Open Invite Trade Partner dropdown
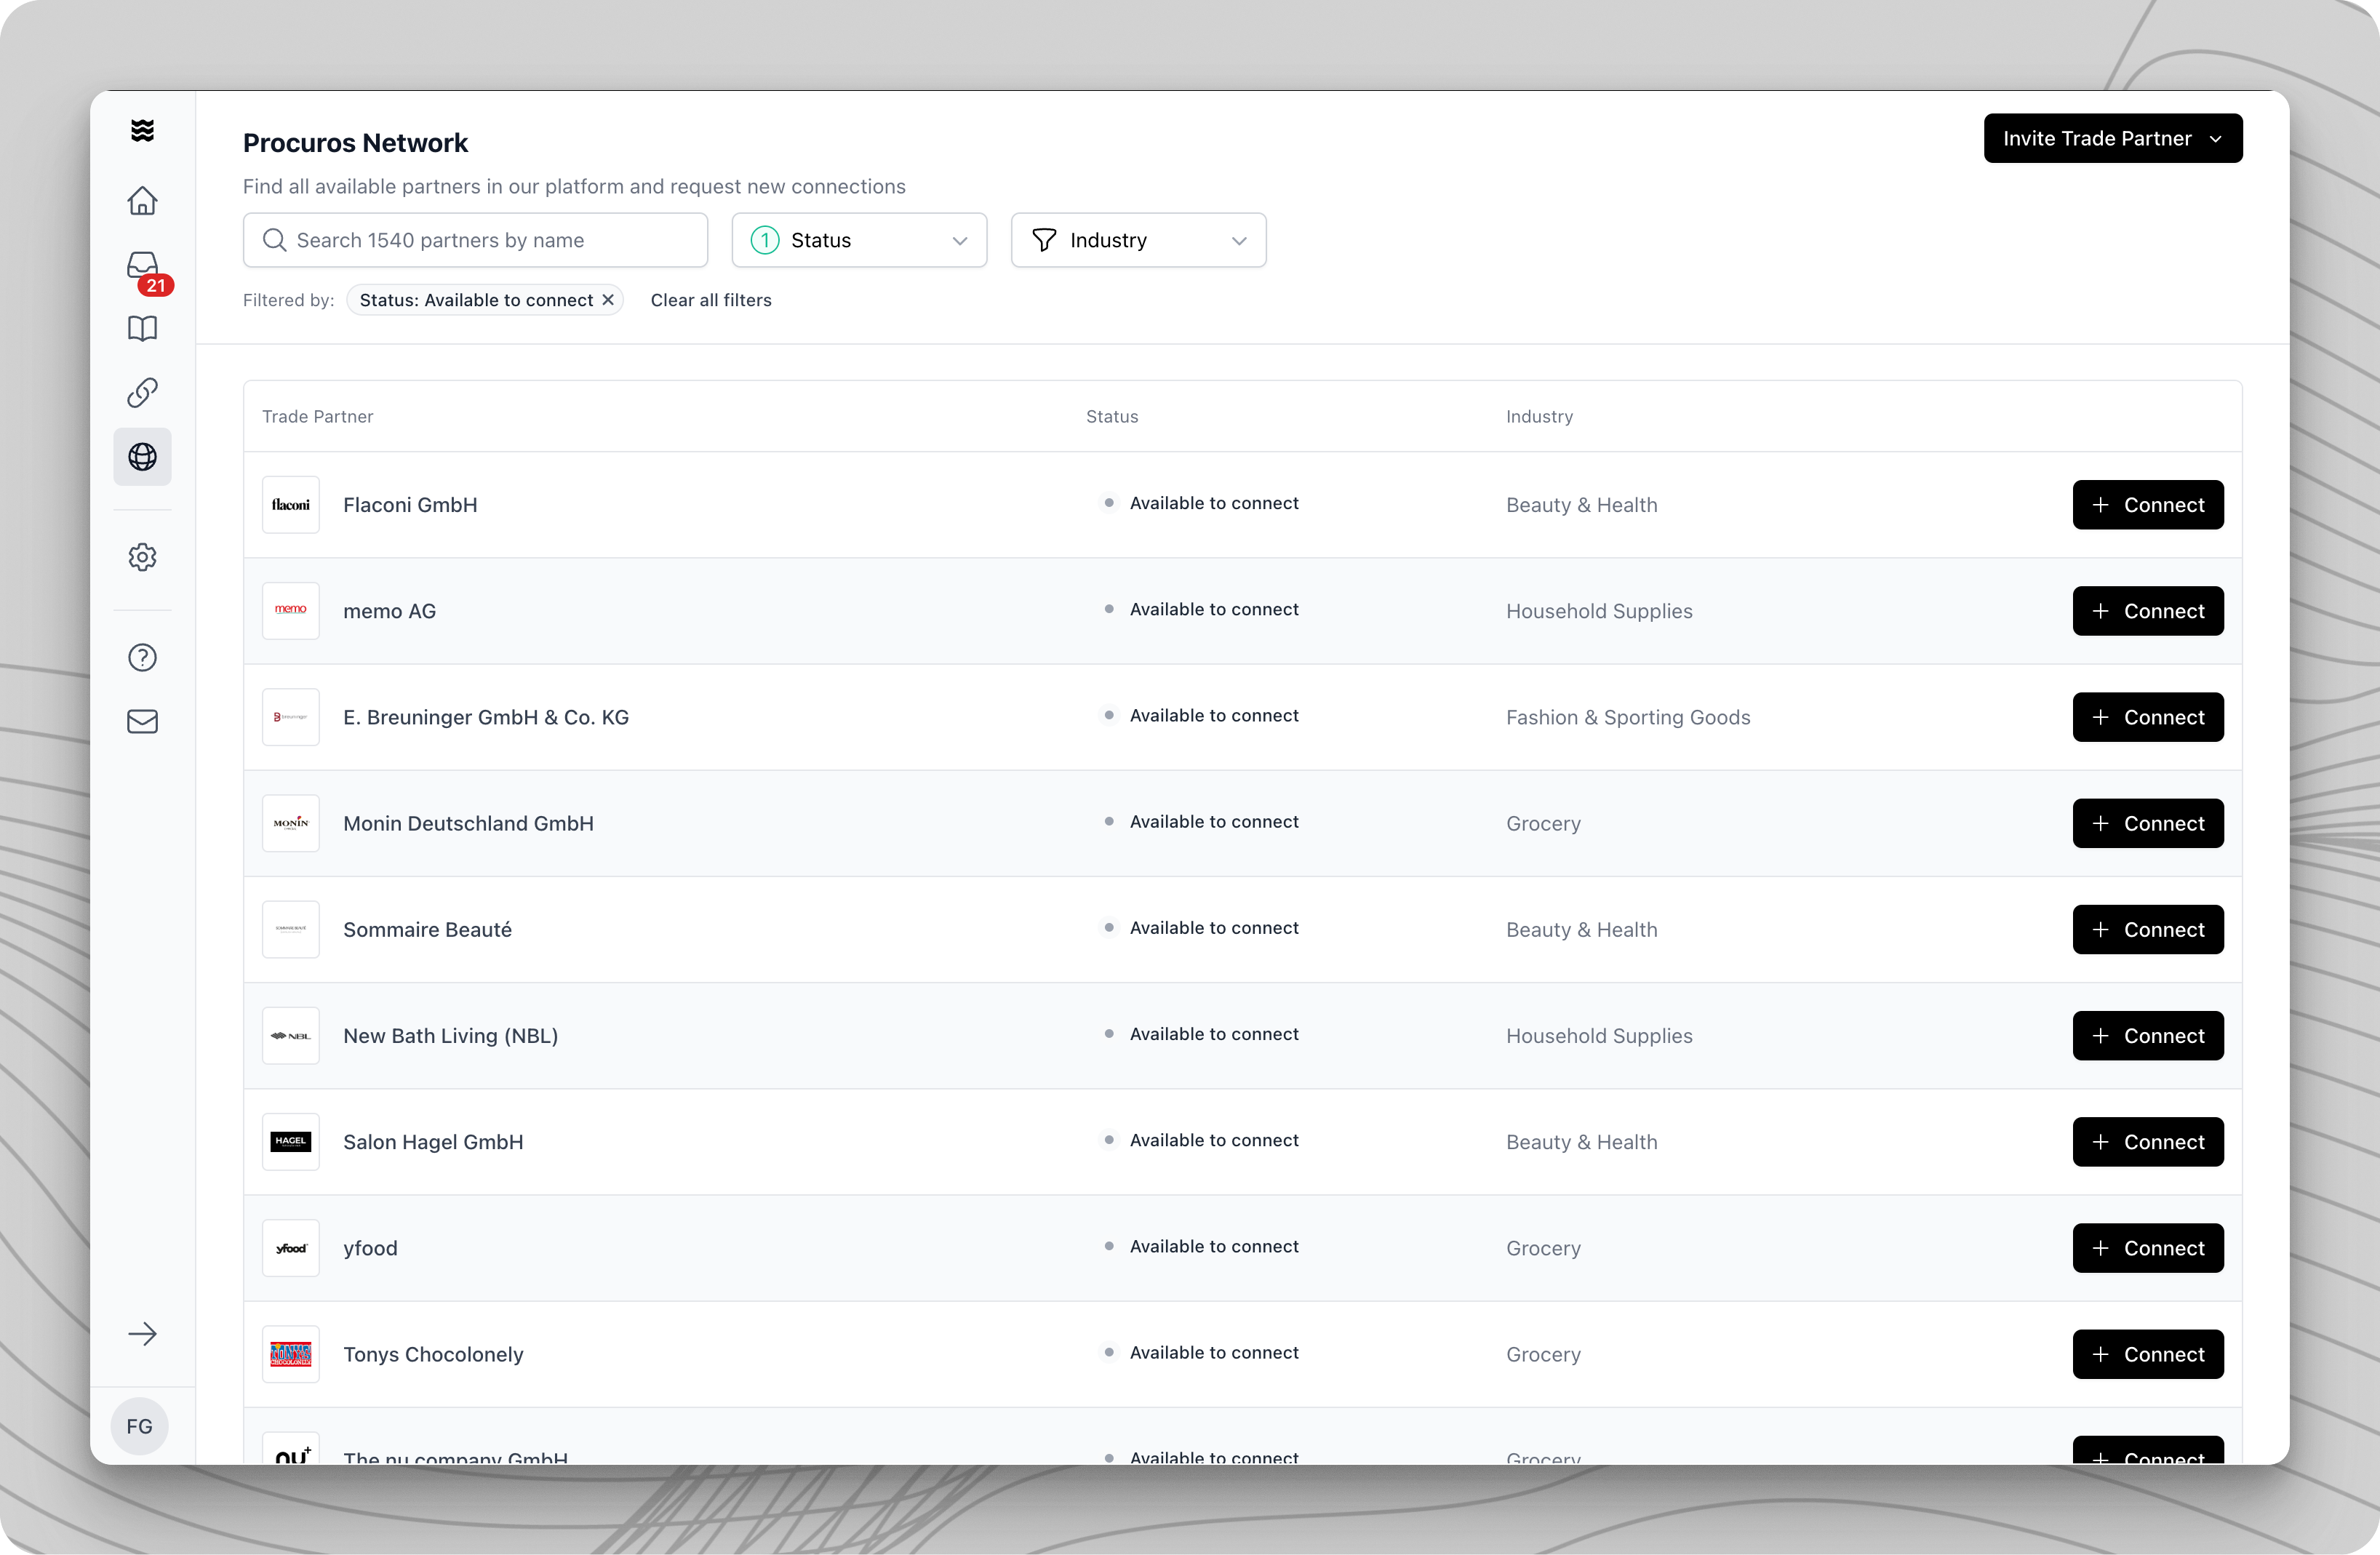 point(2112,138)
